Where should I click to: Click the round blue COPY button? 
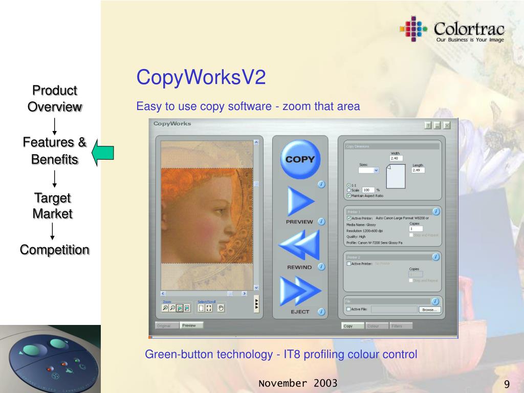pyautogui.click(x=300, y=159)
